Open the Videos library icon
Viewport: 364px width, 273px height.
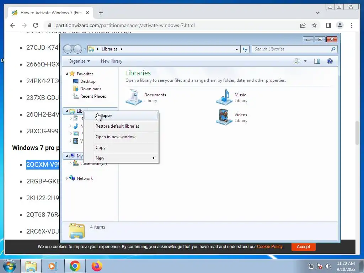click(224, 117)
